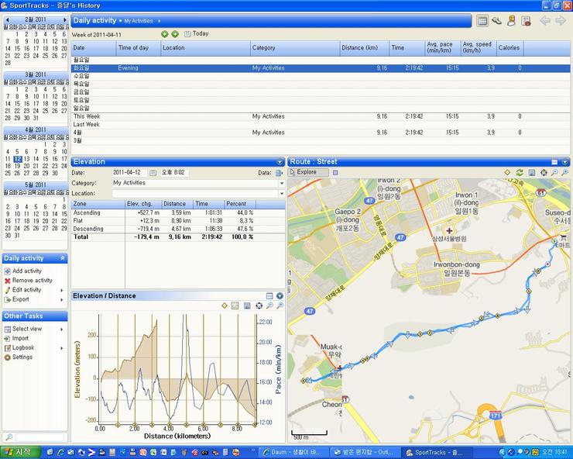The width and height of the screenshot is (573, 459).
Task: Open the Route : Street panel dropdown
Action: coord(565,162)
